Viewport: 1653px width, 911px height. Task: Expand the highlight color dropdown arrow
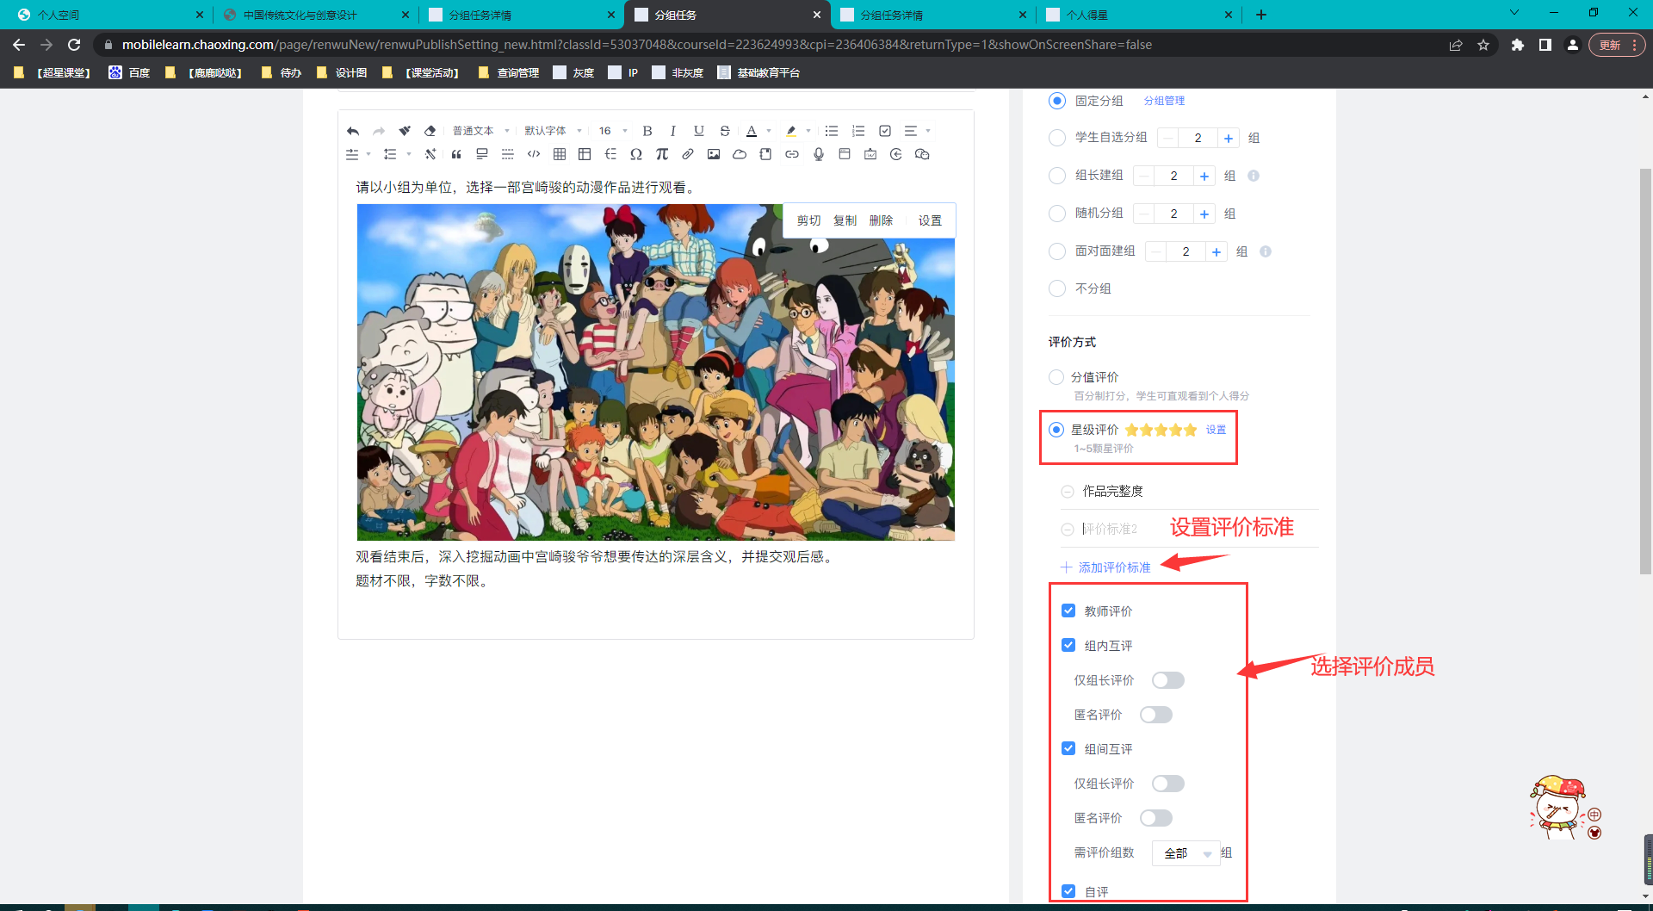[x=808, y=131]
